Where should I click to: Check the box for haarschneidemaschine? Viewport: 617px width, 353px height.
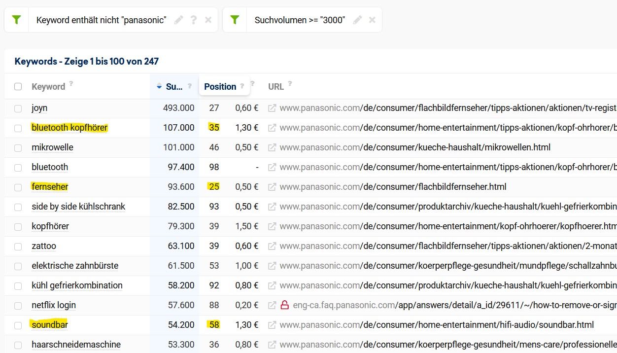(x=18, y=345)
